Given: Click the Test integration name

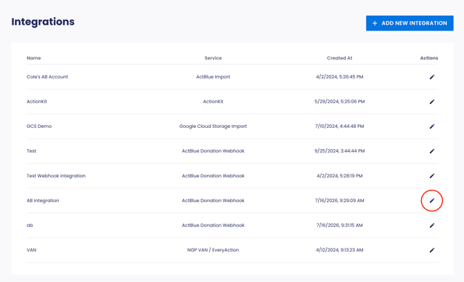Looking at the screenshot, I should pyautogui.click(x=31, y=150).
